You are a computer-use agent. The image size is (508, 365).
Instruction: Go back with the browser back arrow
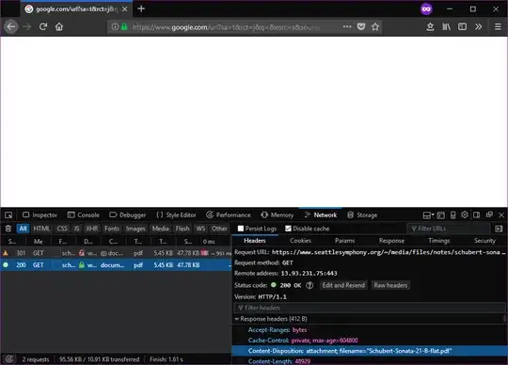[x=11, y=26]
